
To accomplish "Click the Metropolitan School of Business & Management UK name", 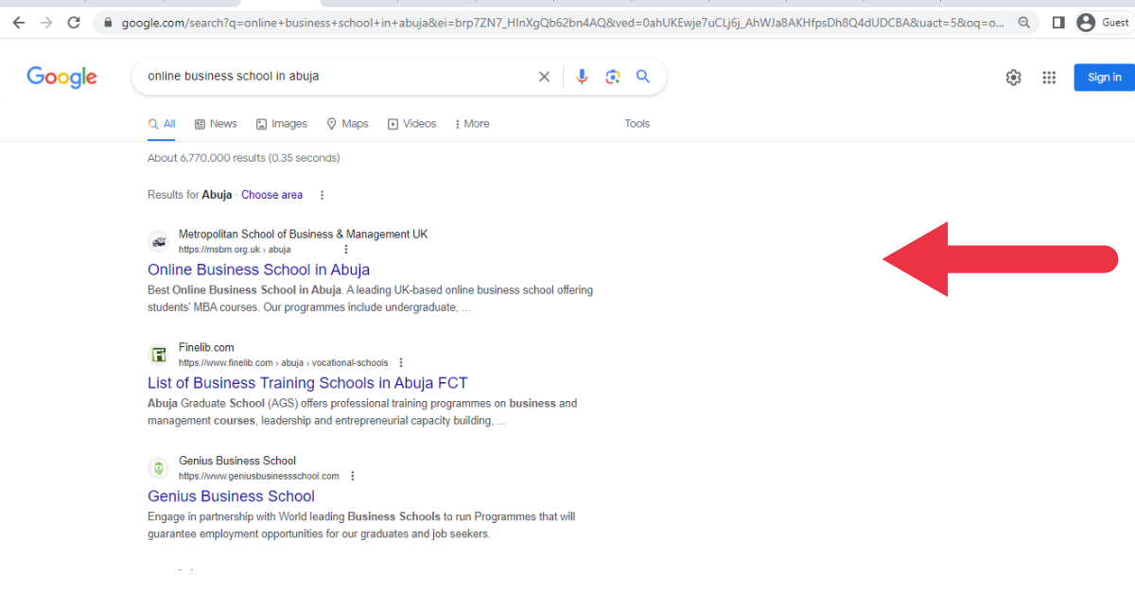I will pos(303,235).
